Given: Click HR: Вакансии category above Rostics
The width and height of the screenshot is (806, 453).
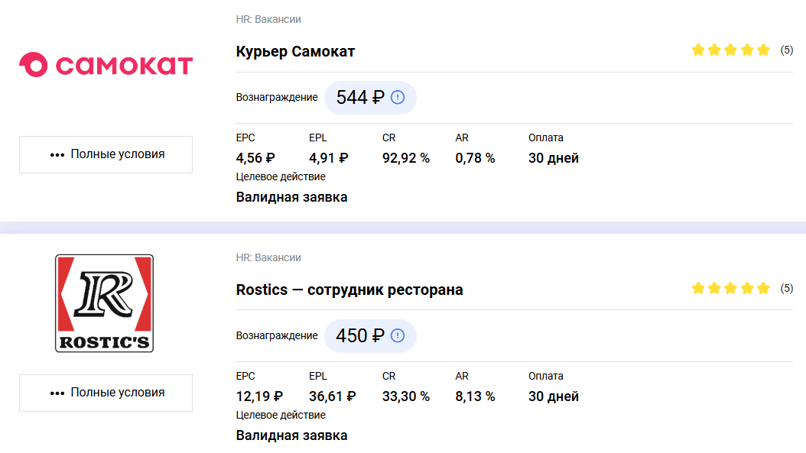Looking at the screenshot, I should coord(268,258).
